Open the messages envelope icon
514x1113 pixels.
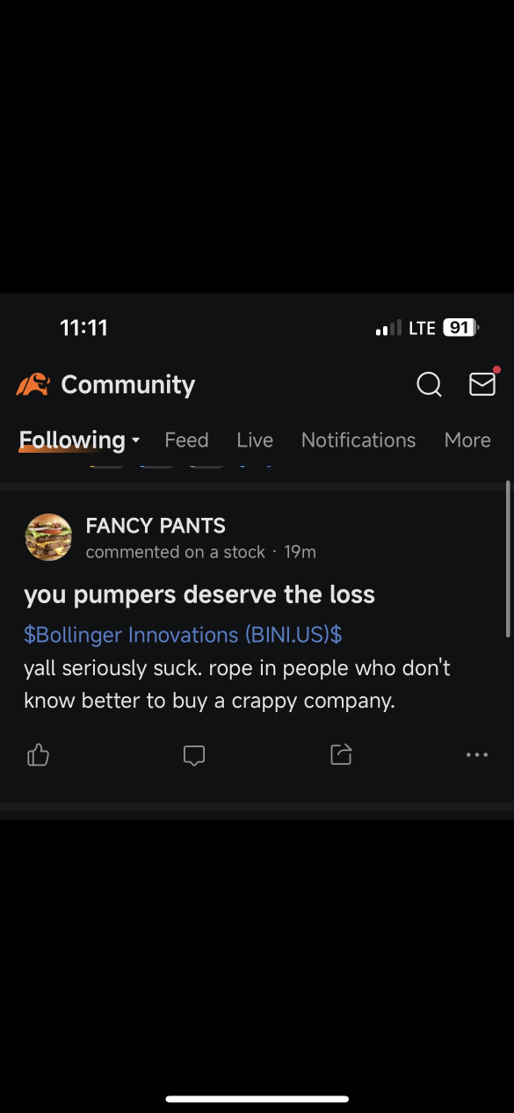(x=482, y=384)
